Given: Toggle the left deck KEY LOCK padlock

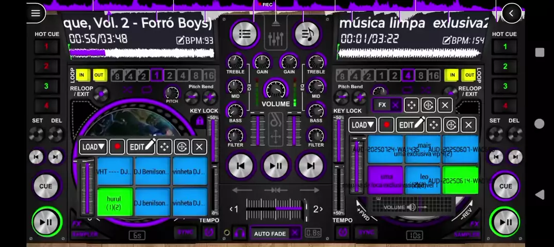Looking at the screenshot, I should coord(200,121).
